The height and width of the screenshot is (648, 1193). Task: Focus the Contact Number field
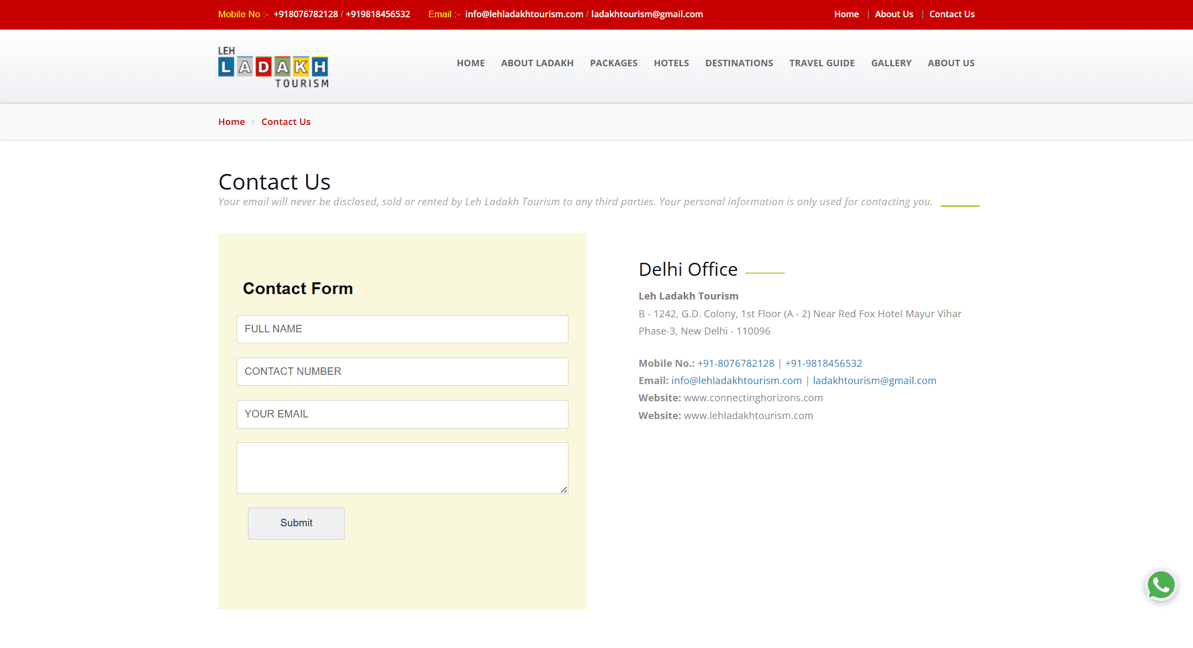tap(402, 372)
